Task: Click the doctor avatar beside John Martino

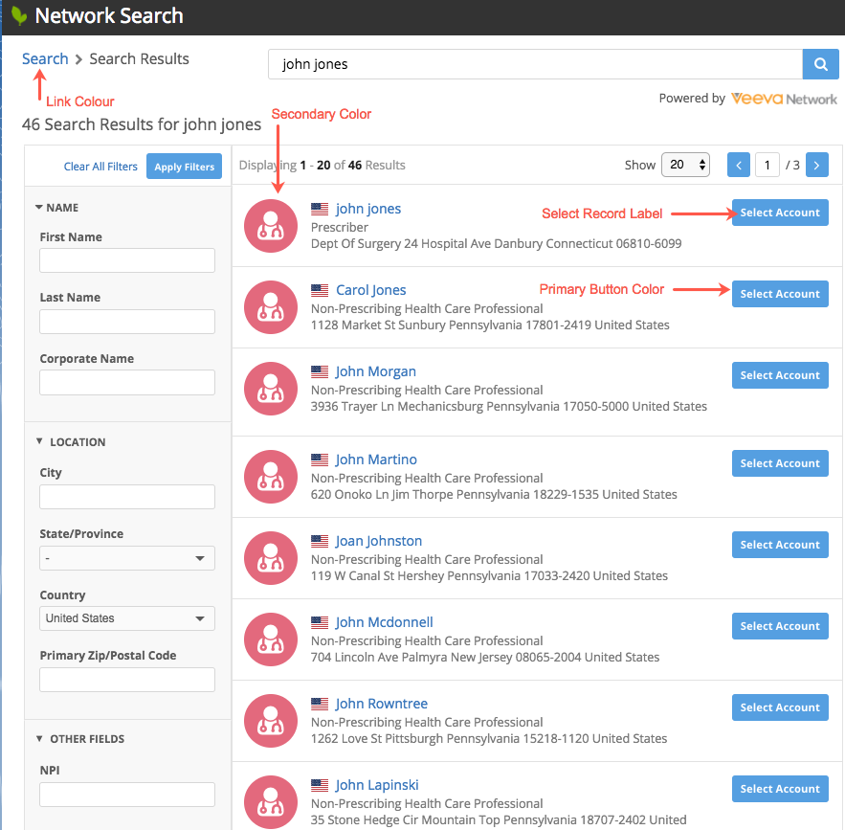Action: tap(271, 477)
